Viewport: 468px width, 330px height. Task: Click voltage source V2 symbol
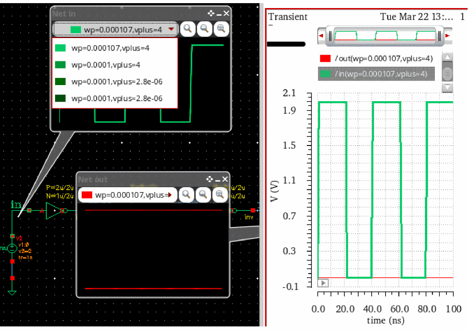coord(12,248)
